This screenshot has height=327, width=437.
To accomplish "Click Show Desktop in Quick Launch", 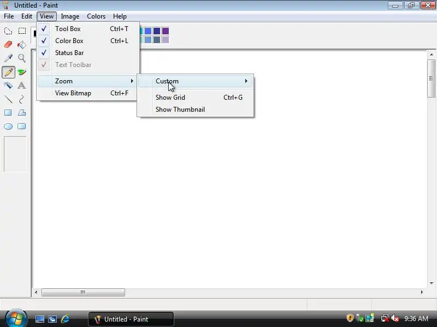I will tap(39, 319).
